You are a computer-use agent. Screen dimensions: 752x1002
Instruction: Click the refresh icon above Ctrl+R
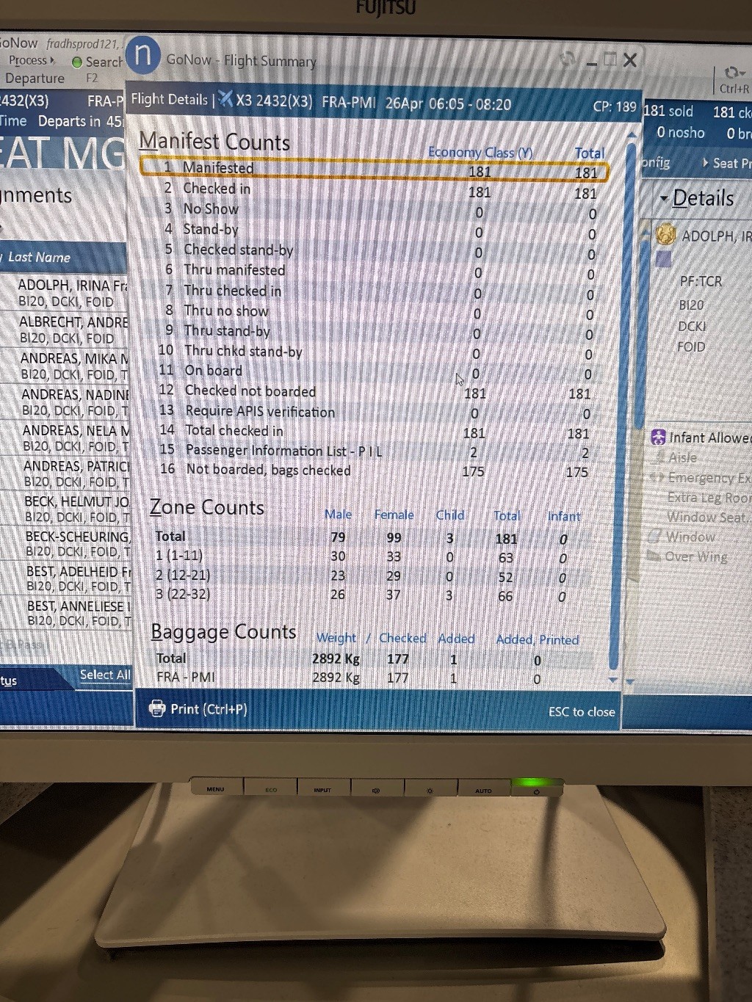coord(734,73)
